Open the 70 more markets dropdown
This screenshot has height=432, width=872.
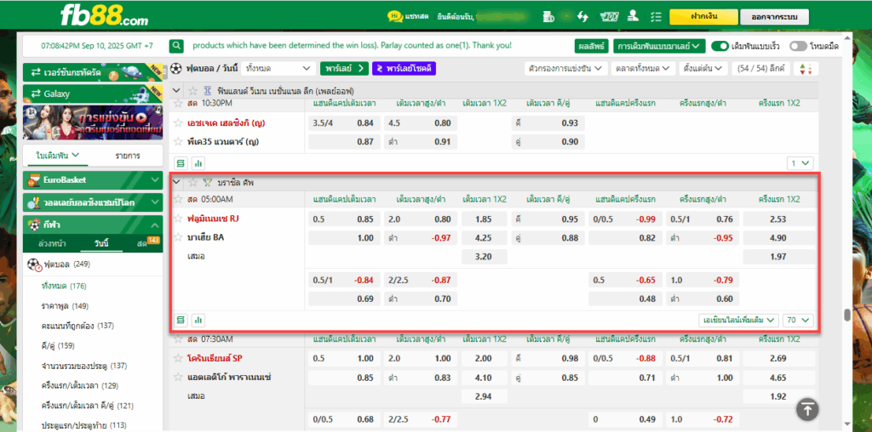(x=798, y=320)
